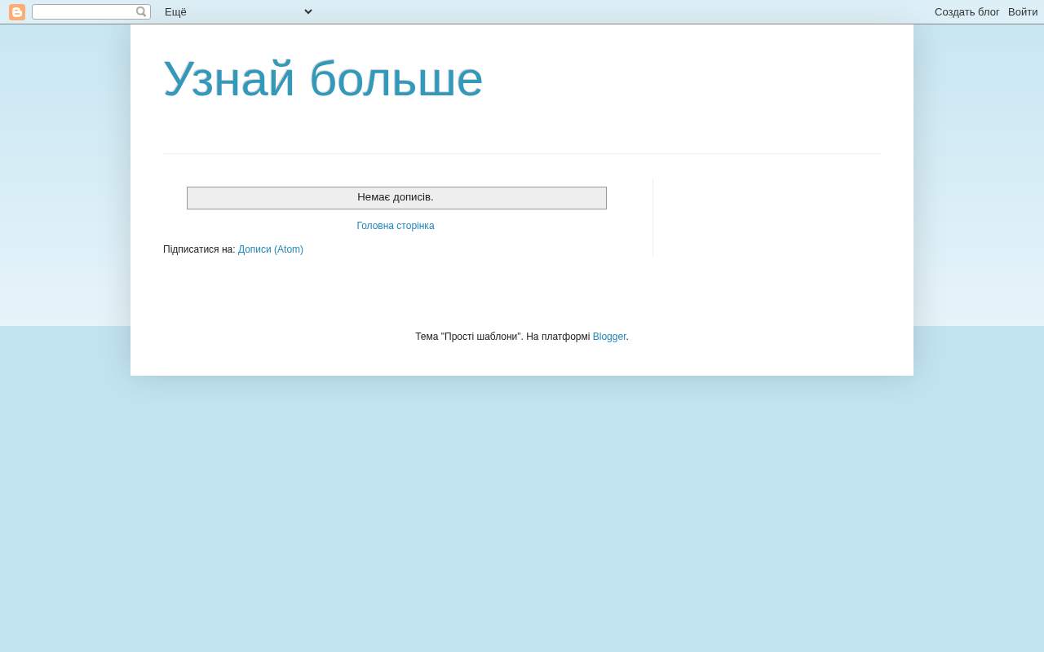The image size is (1044, 652).
Task: Open the "Узнай больше" blog title
Action: click(323, 79)
